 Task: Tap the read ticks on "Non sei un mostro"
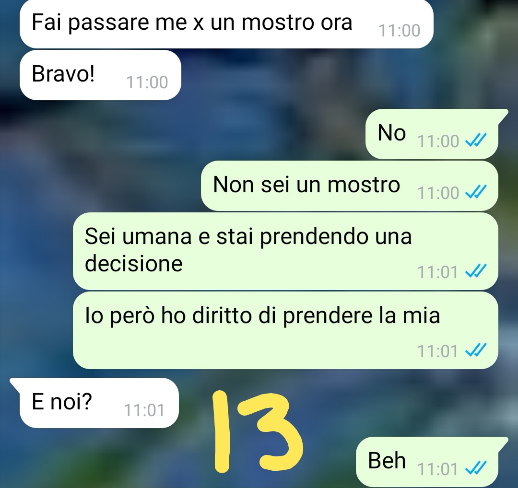point(476,192)
